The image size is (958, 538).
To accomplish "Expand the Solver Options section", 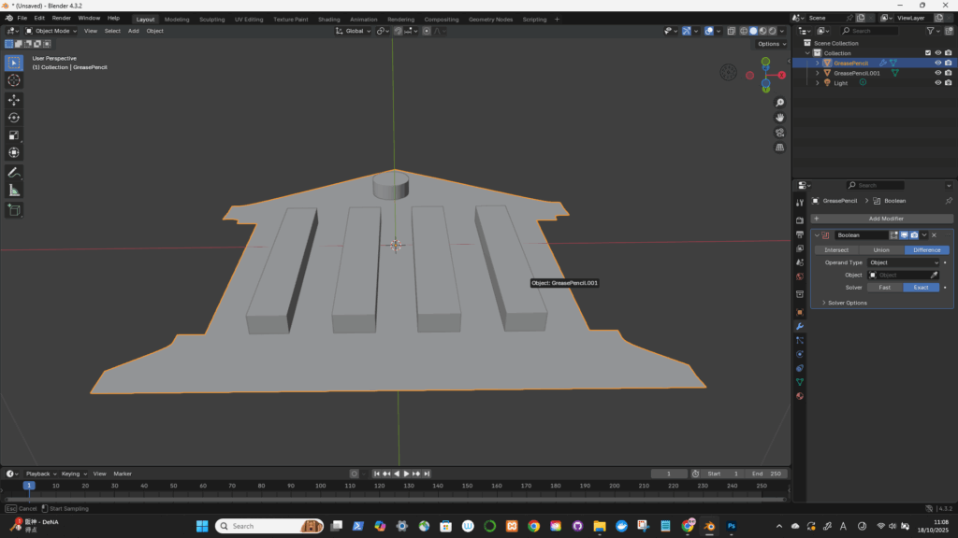I will [844, 303].
